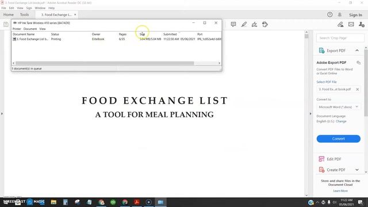The image size is (368, 207).
Task: Open the File menu in Acrobat
Action: click(x=4, y=8)
